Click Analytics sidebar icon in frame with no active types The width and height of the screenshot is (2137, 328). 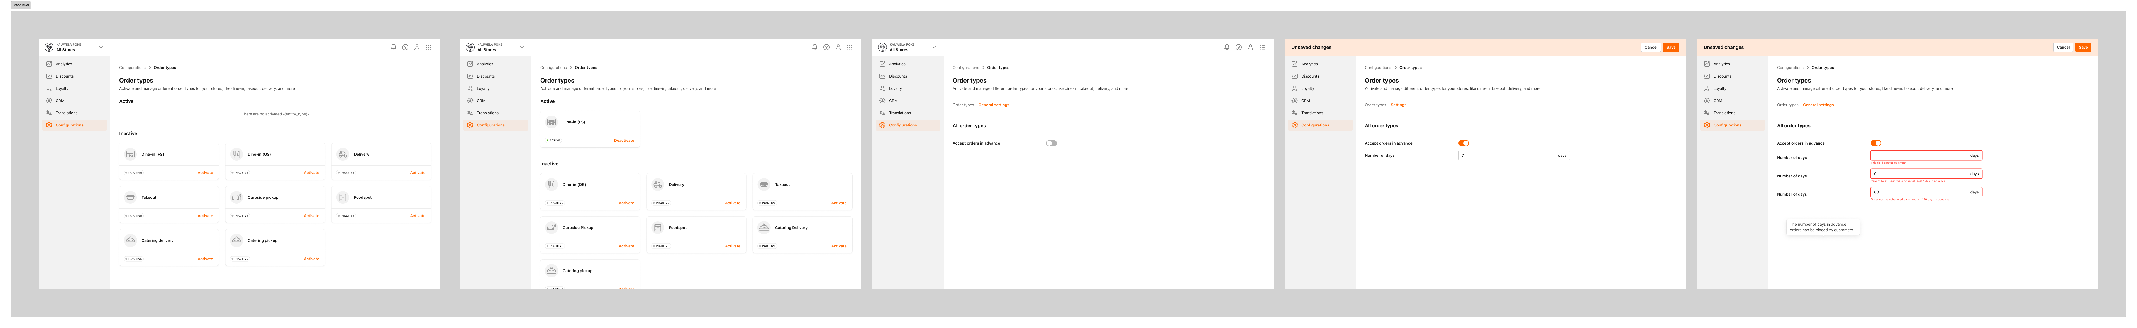click(x=49, y=64)
